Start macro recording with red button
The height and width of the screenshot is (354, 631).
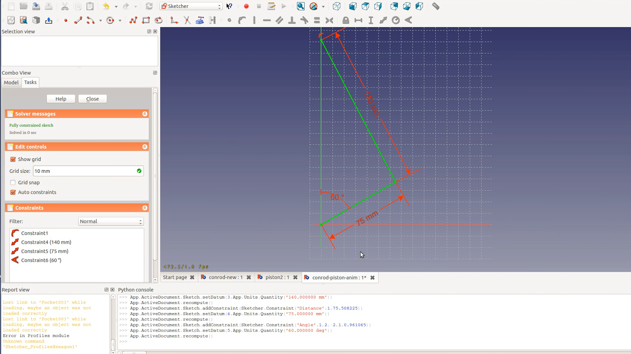(246, 6)
